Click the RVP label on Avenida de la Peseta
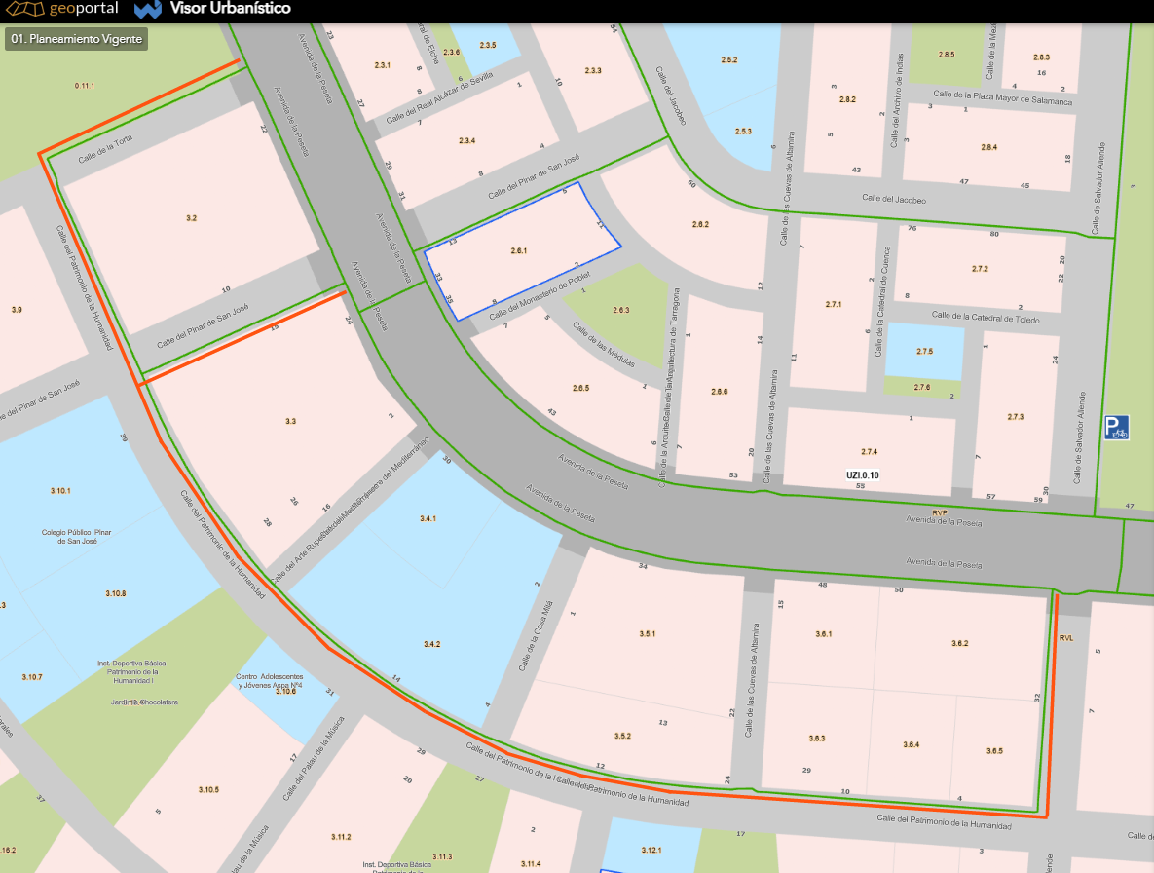 [x=940, y=513]
